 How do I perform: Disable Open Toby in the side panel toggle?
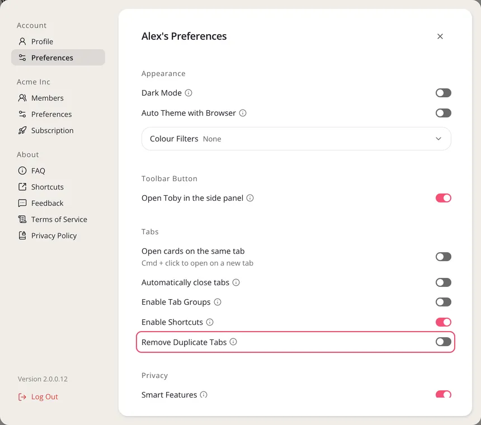(444, 198)
